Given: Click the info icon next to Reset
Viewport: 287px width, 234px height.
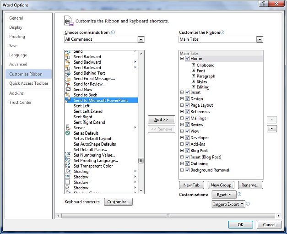Looking at the screenshot, I should [239, 194].
